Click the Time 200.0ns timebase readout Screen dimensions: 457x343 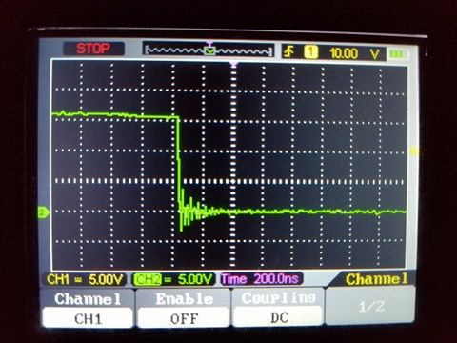tap(261, 279)
